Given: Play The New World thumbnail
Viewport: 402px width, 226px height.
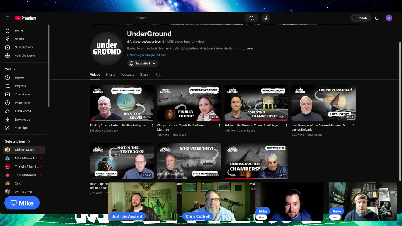Looking at the screenshot, I should pyautogui.click(x=323, y=103).
